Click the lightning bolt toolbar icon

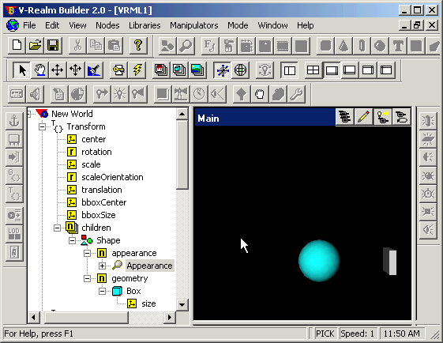[x=137, y=70]
